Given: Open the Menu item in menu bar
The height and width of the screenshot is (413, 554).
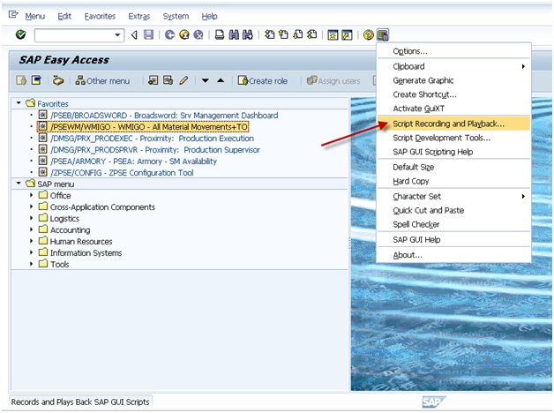Looking at the screenshot, I should 34,16.
